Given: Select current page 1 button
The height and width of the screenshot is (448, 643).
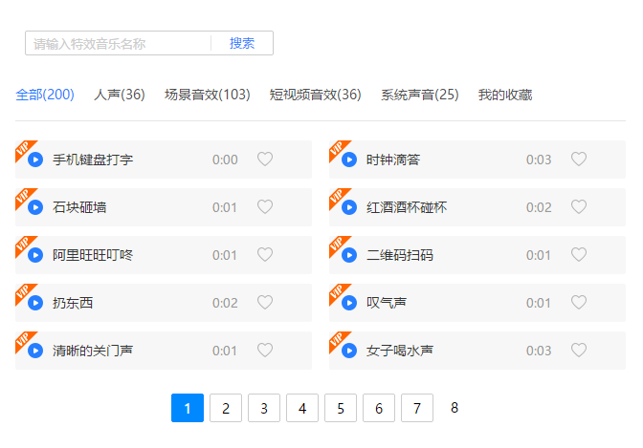Looking at the screenshot, I should 188,408.
